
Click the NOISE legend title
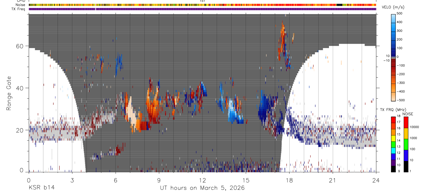point(407,113)
